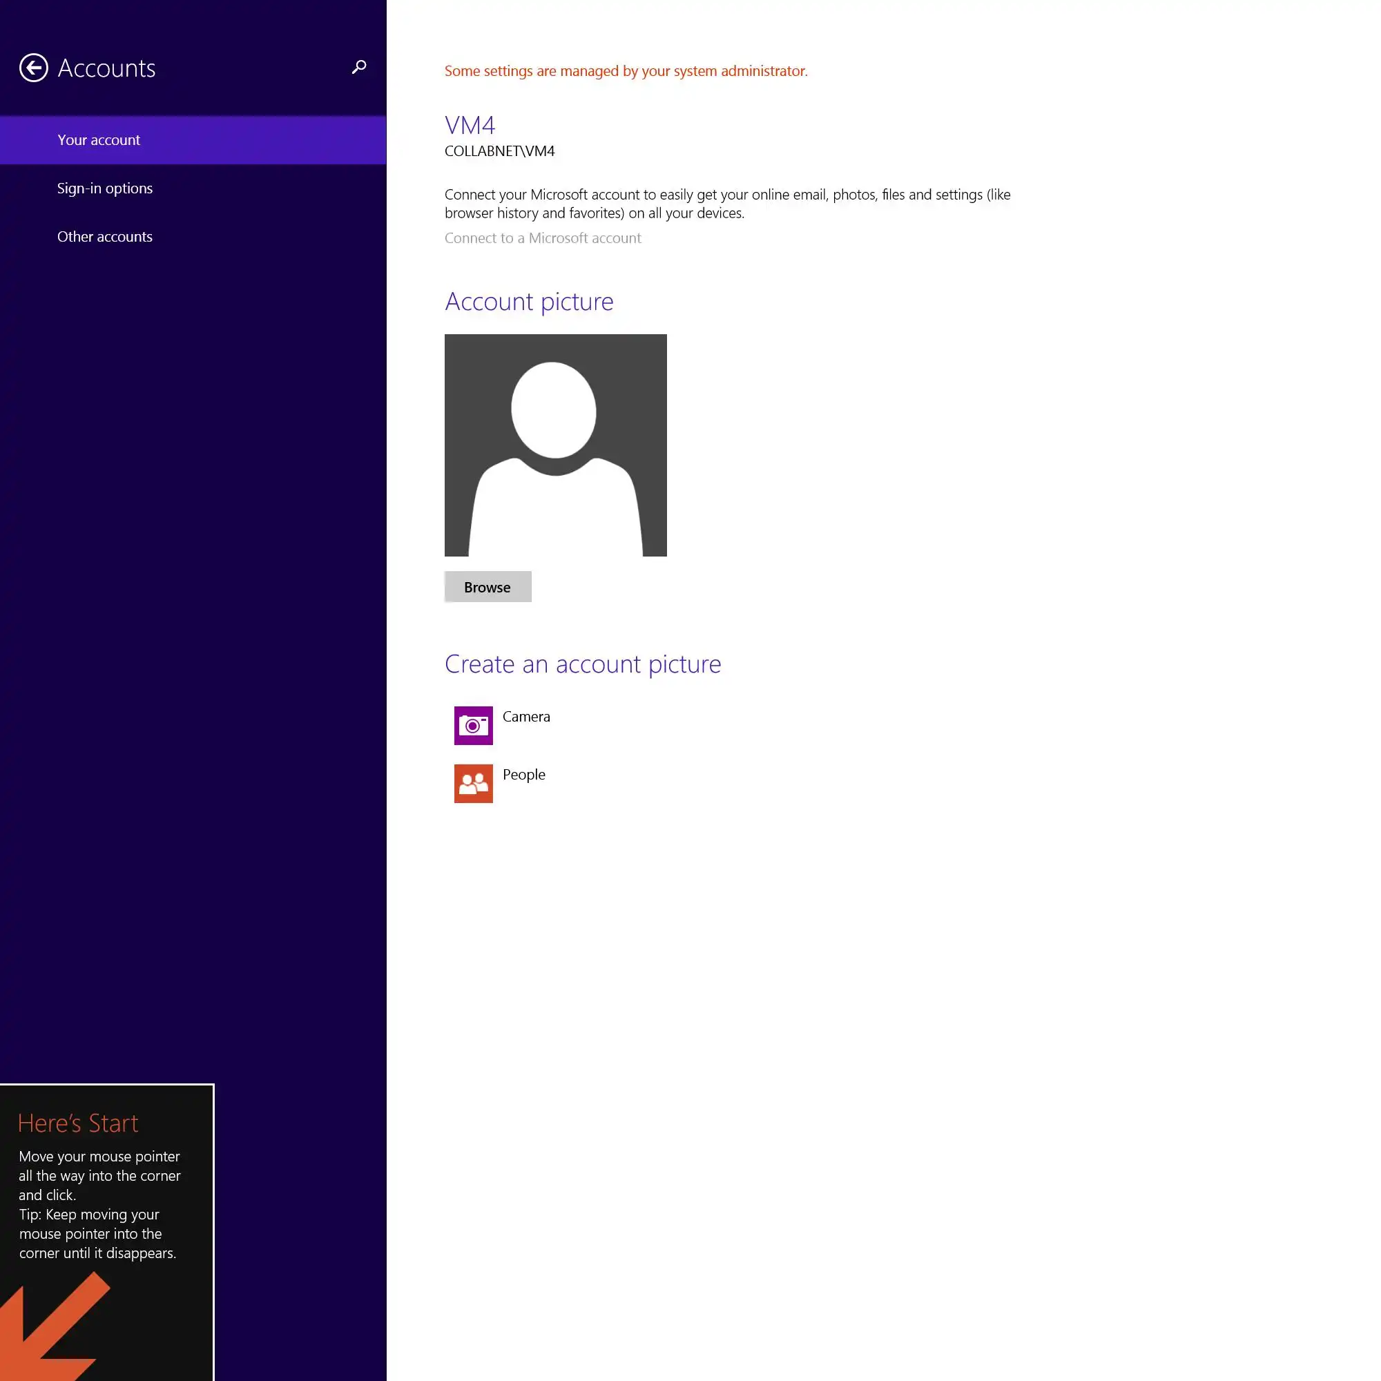Open search with the magnifier icon
Image resolution: width=1381 pixels, height=1381 pixels.
coord(359,67)
